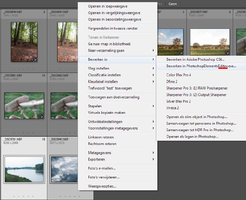This screenshot has width=246, height=200.
Task: Click rating dots under _DSC9781.NEF
Action: click(x=24, y=196)
